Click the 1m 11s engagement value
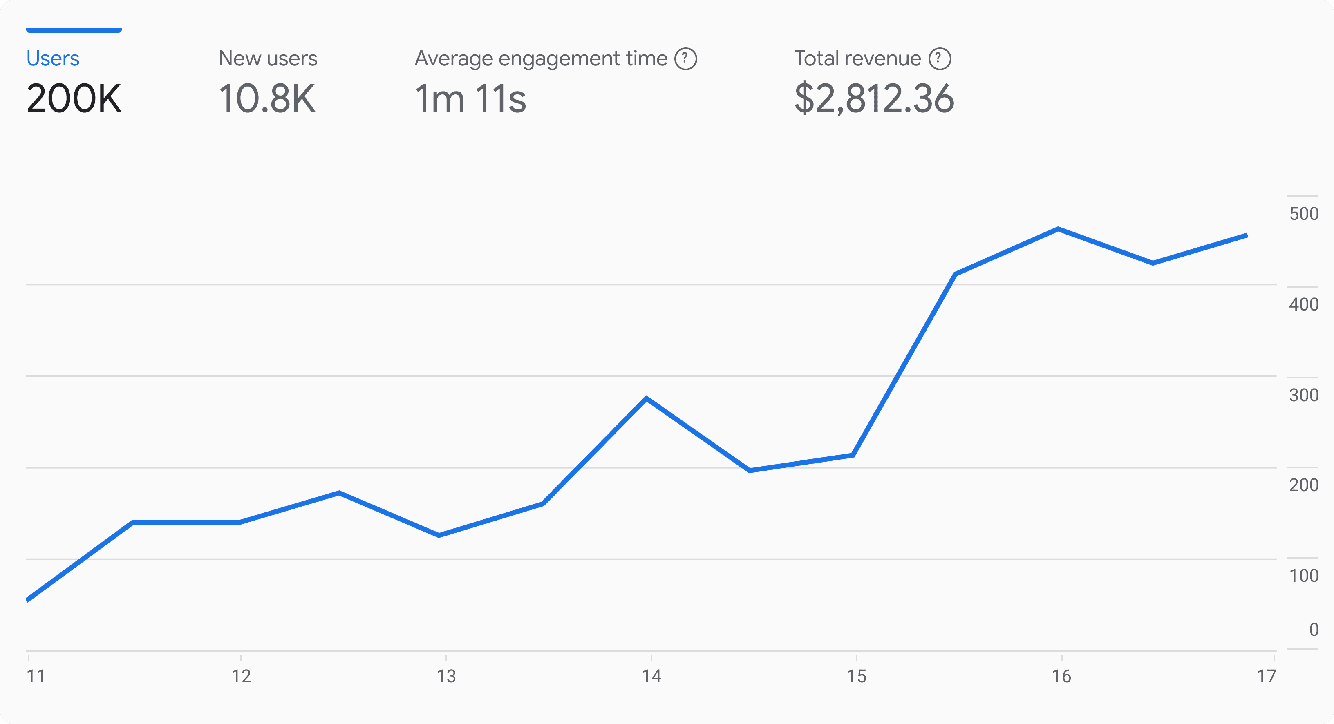Image resolution: width=1334 pixels, height=724 pixels. 470,98
